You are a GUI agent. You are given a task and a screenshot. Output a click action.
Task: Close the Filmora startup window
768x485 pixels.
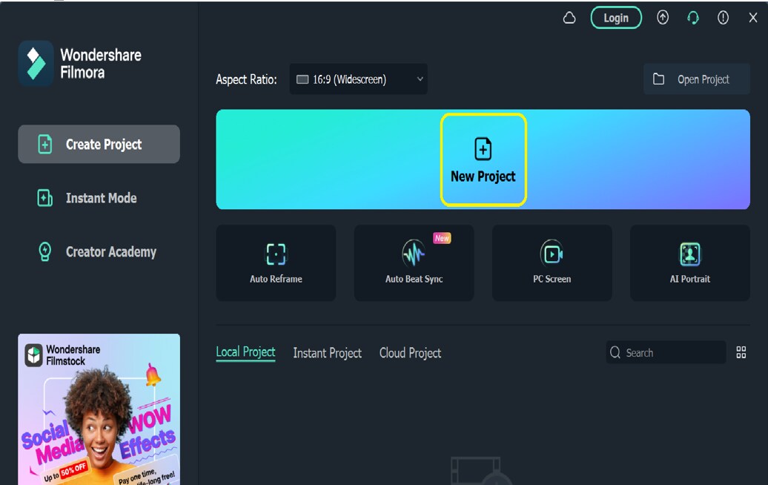[753, 18]
